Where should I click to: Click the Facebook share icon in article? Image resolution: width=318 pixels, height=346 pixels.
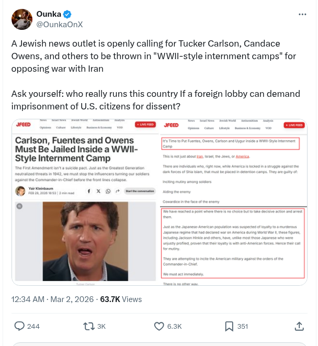[x=88, y=192]
